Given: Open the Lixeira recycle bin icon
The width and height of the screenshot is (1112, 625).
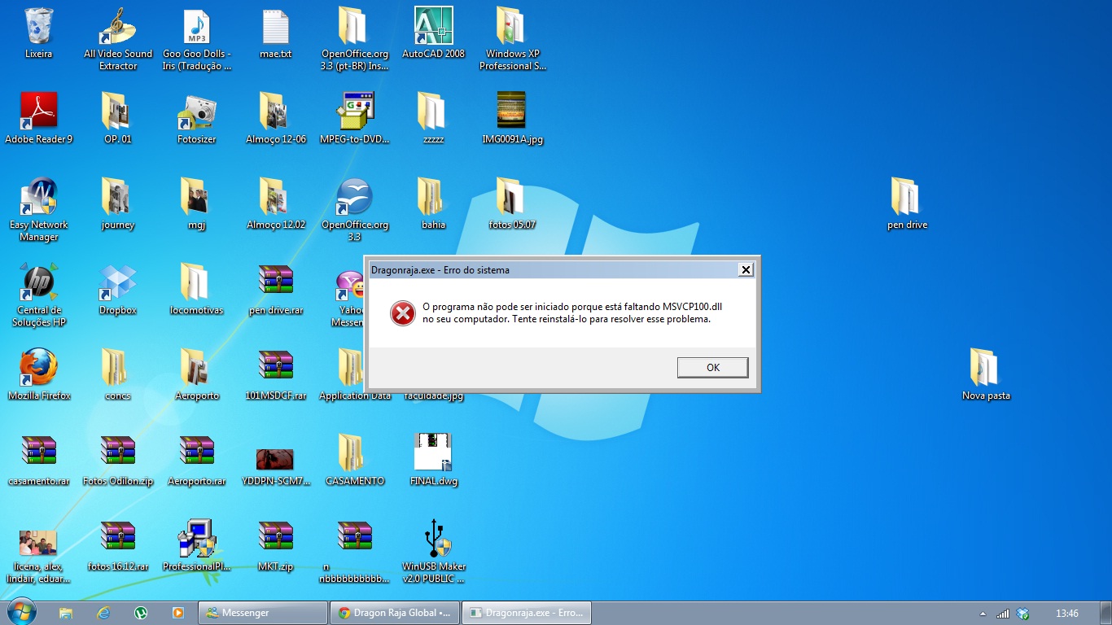Looking at the screenshot, I should [38, 28].
